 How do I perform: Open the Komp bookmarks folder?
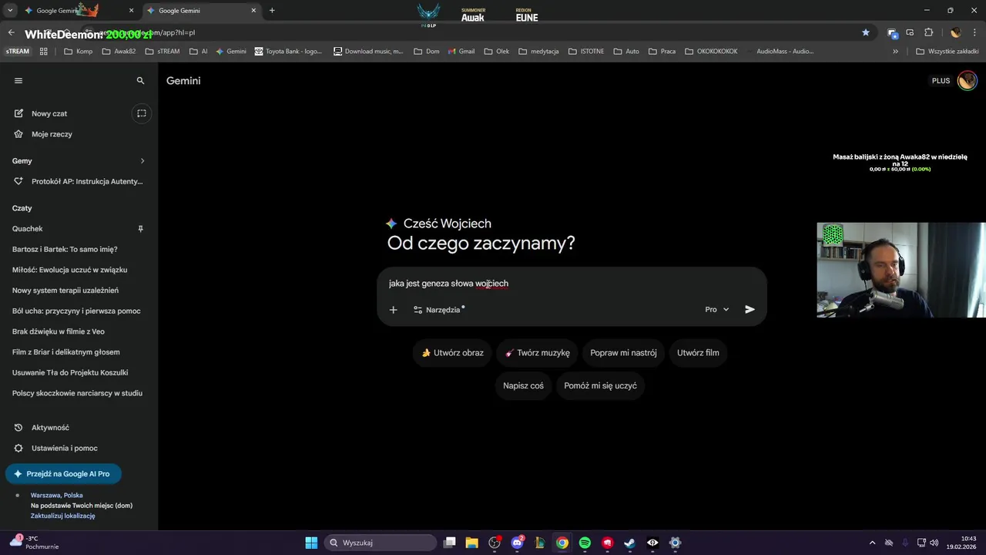(78, 52)
